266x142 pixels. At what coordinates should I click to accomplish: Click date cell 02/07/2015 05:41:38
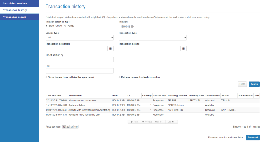(x=57, y=115)
